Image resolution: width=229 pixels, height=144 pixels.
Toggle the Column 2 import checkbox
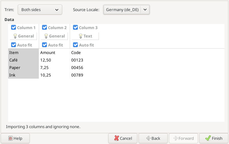(x=44, y=27)
